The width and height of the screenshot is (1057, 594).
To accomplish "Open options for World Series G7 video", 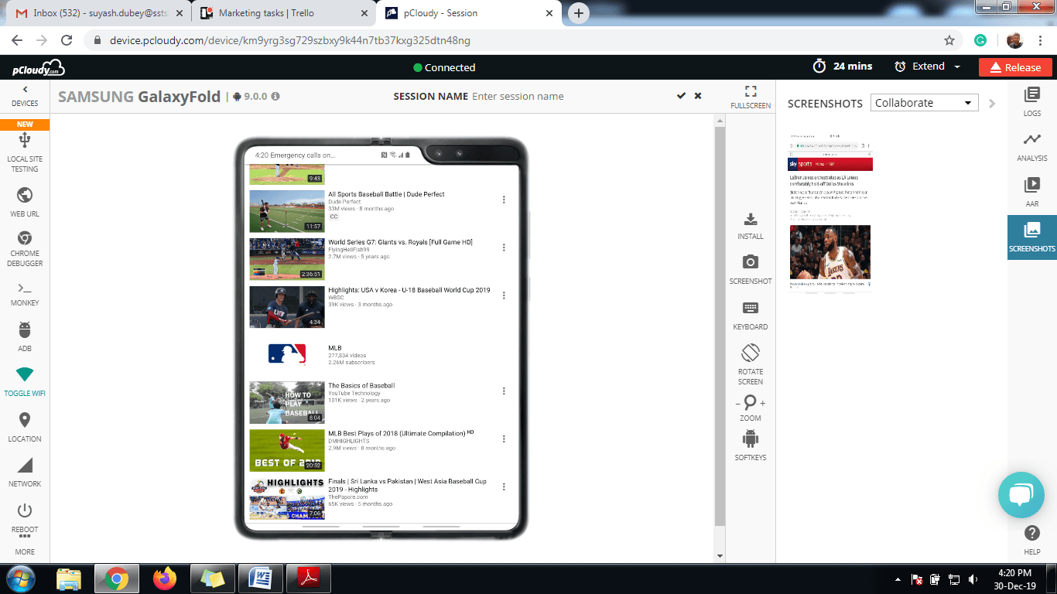I will pyautogui.click(x=504, y=247).
